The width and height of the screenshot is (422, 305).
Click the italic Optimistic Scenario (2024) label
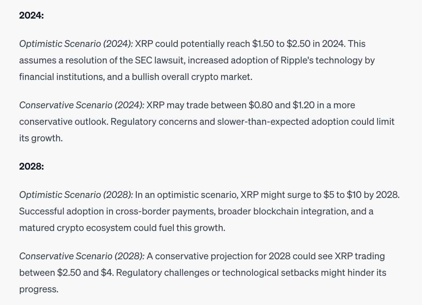76,44
